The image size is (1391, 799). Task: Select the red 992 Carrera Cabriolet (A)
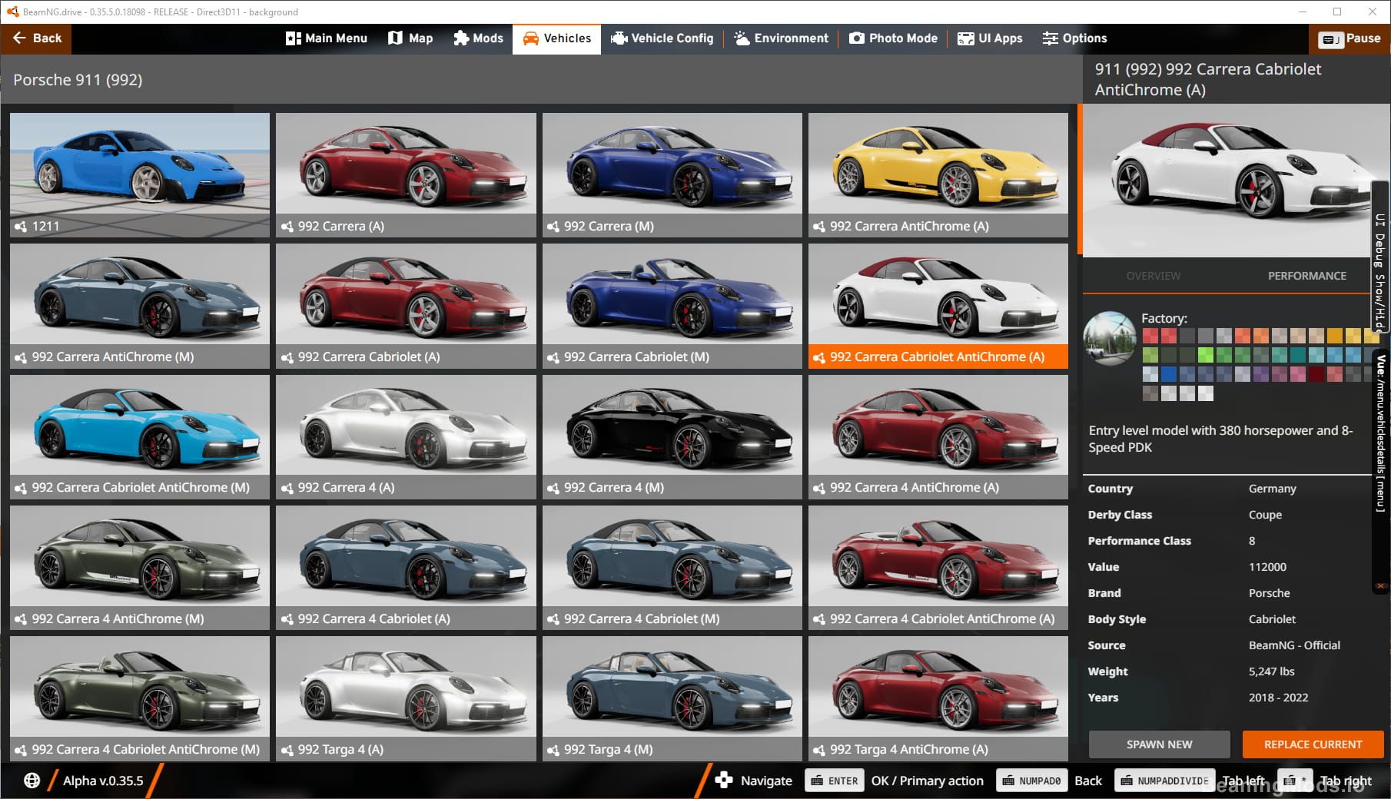tap(406, 306)
